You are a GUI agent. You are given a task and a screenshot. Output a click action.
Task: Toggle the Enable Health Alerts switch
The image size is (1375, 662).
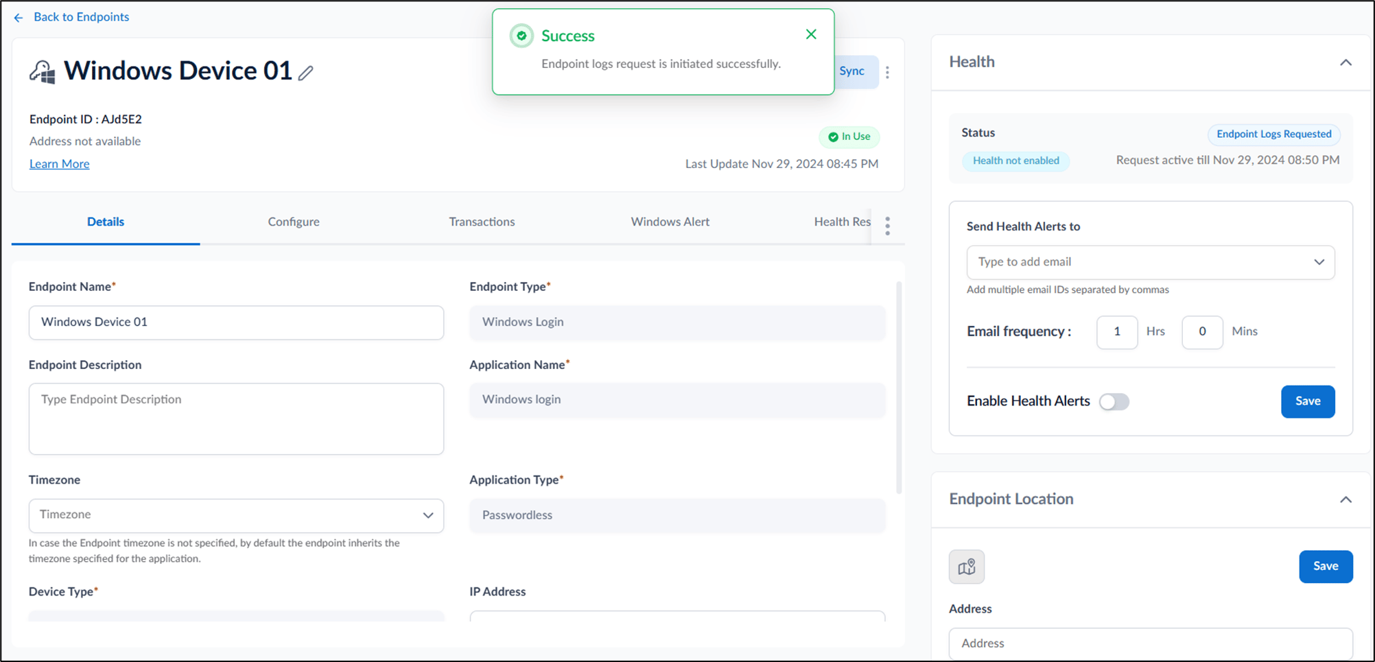pos(1114,401)
